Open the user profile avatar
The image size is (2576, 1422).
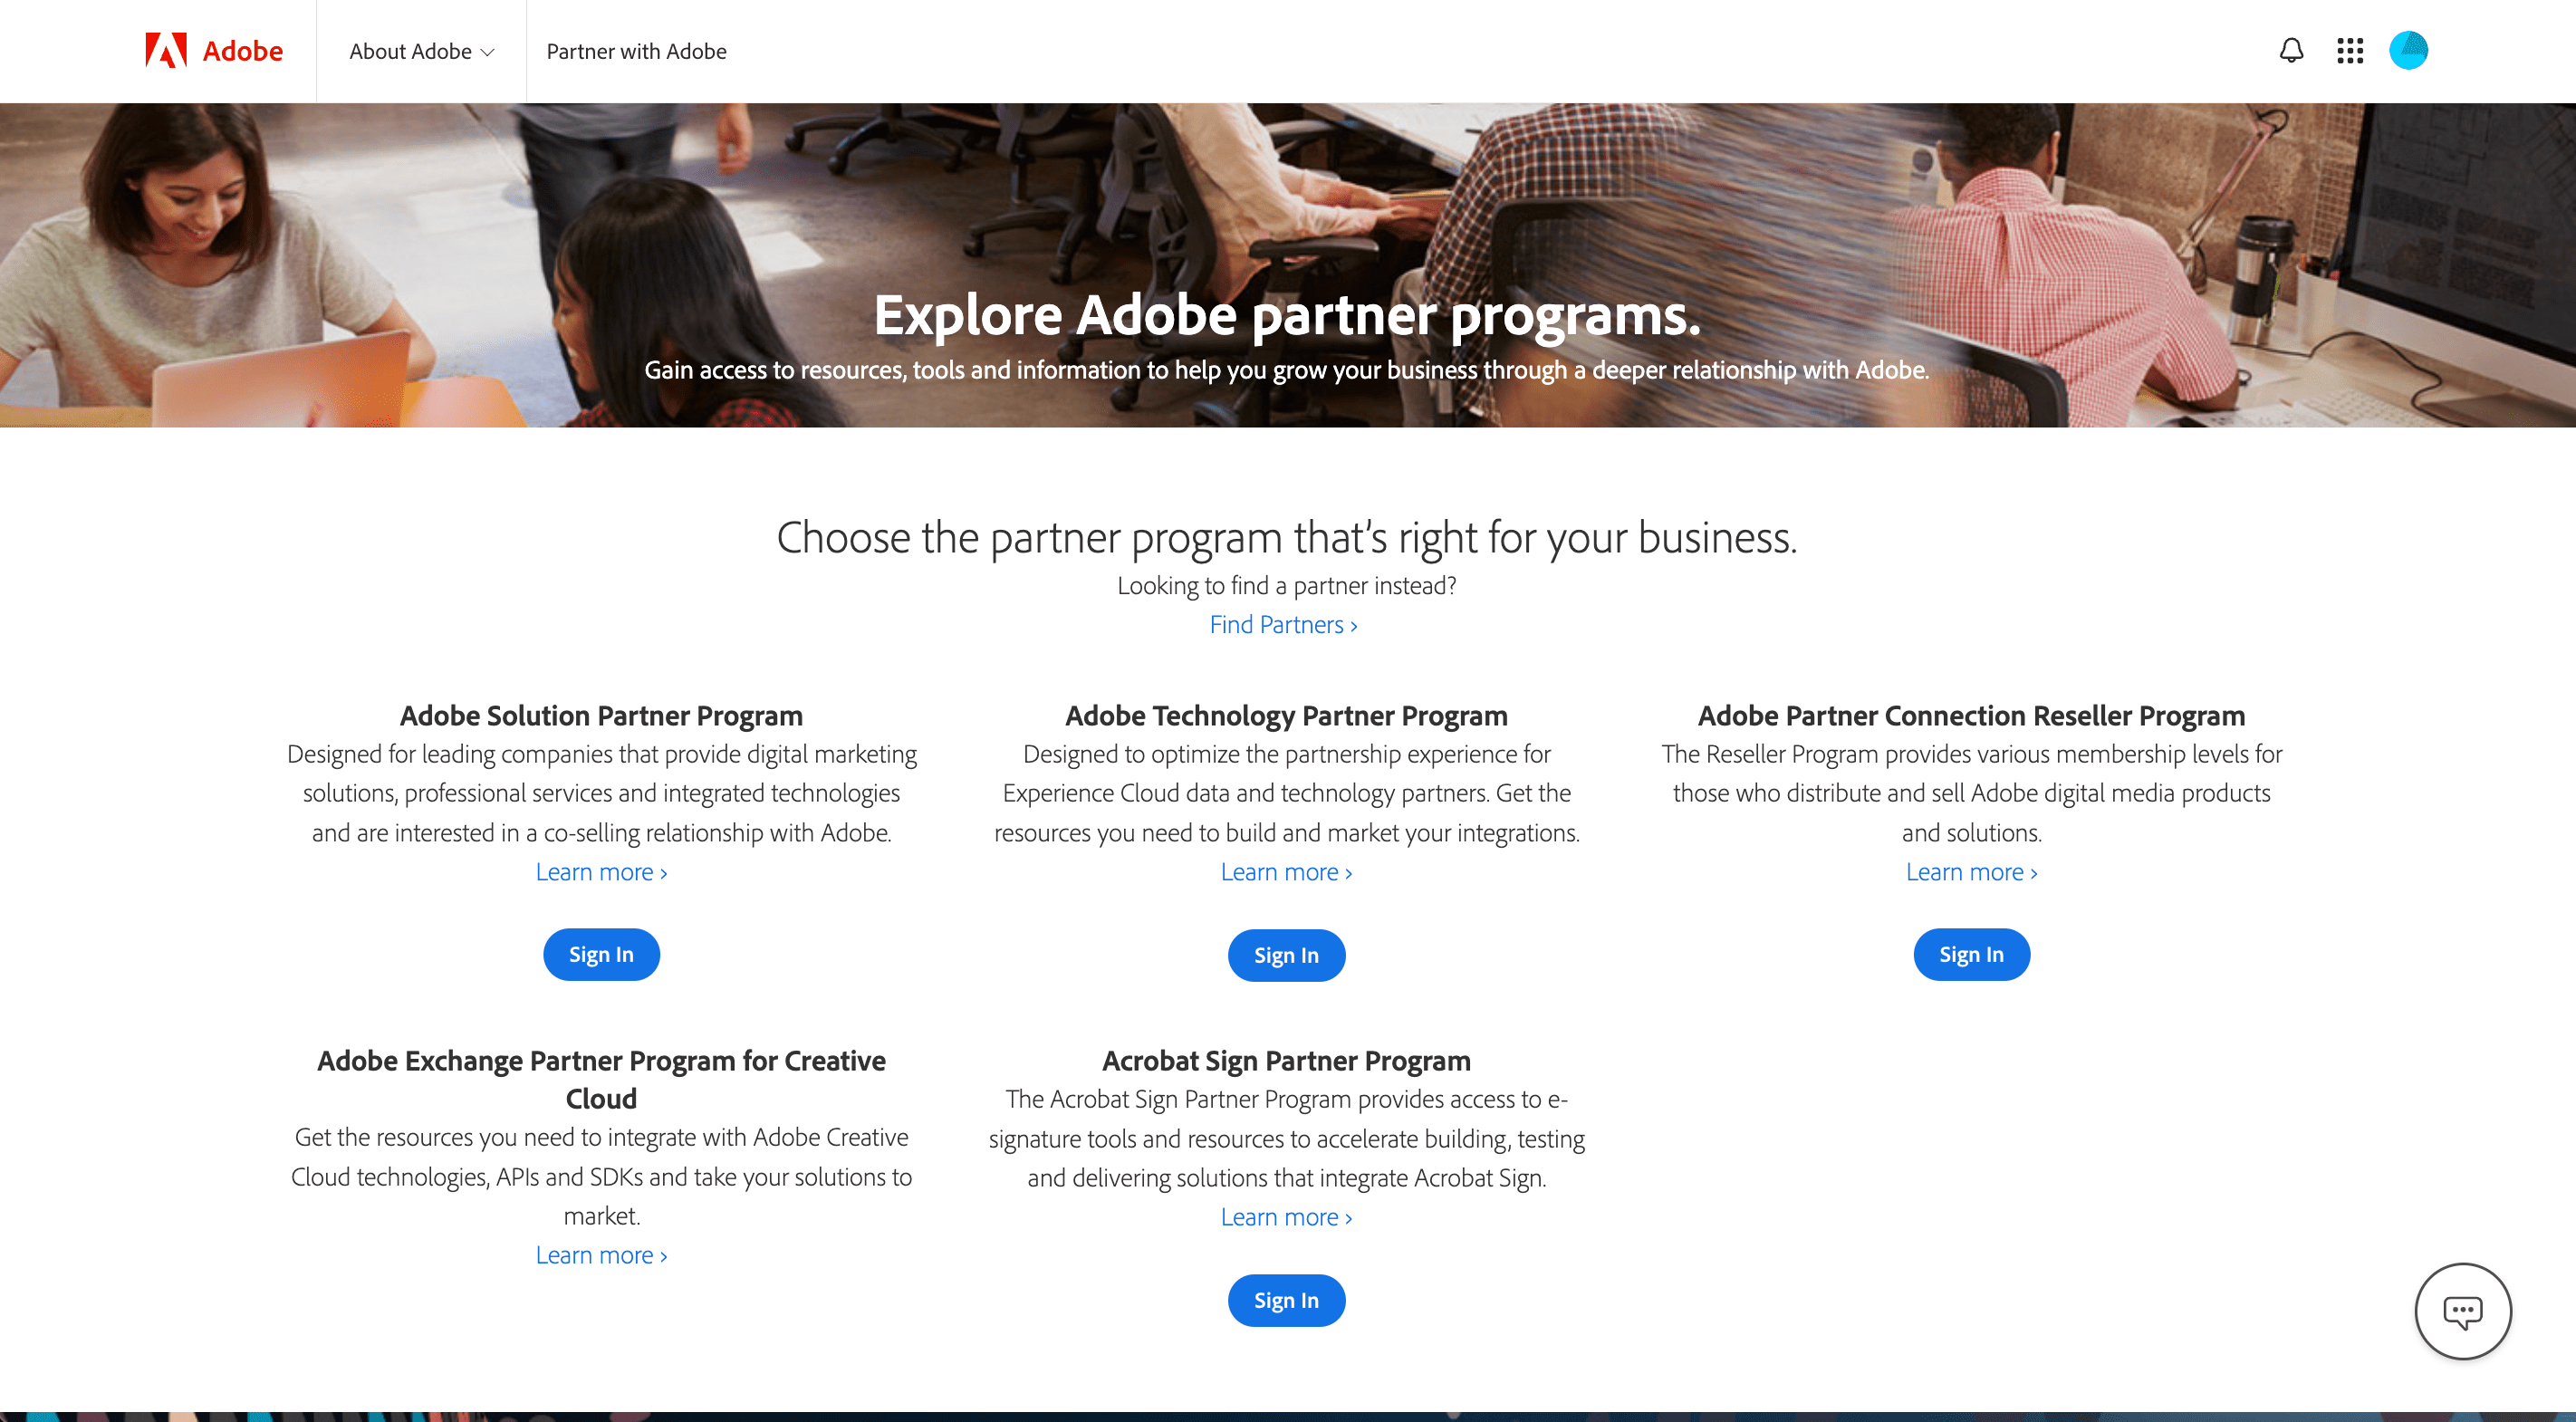(x=2408, y=50)
